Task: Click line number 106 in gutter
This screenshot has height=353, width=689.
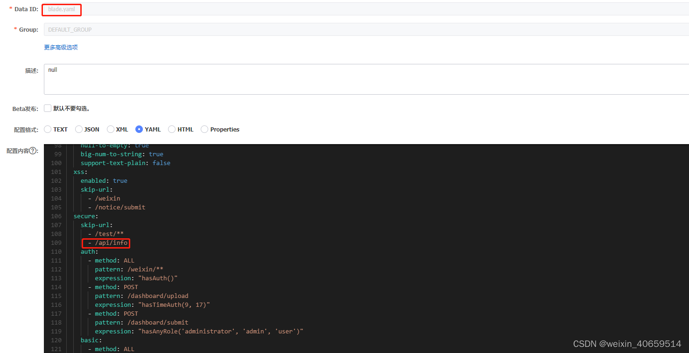Action: coord(56,216)
